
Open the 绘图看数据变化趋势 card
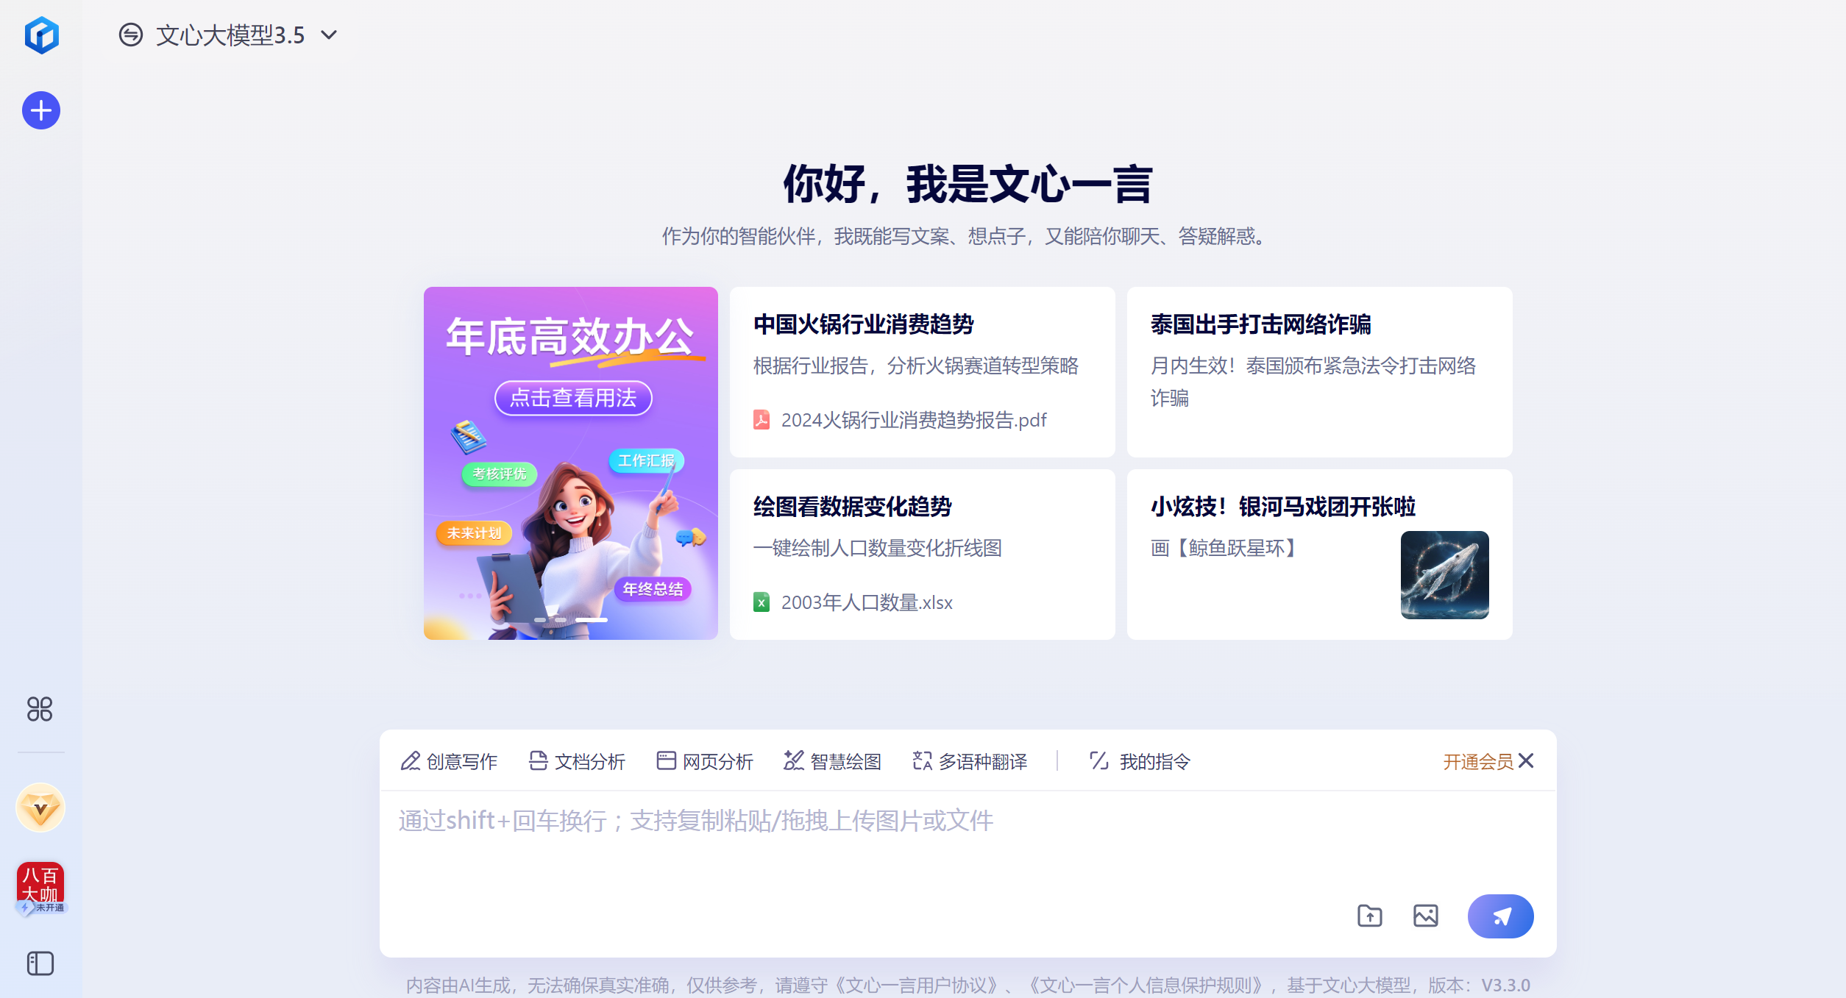(922, 555)
